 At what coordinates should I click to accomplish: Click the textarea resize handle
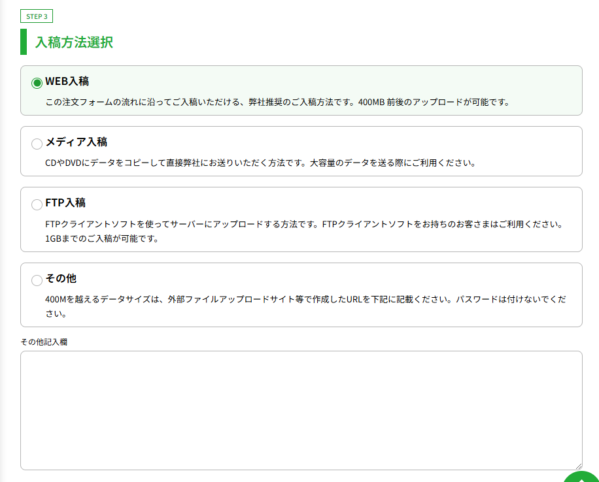coord(577,464)
